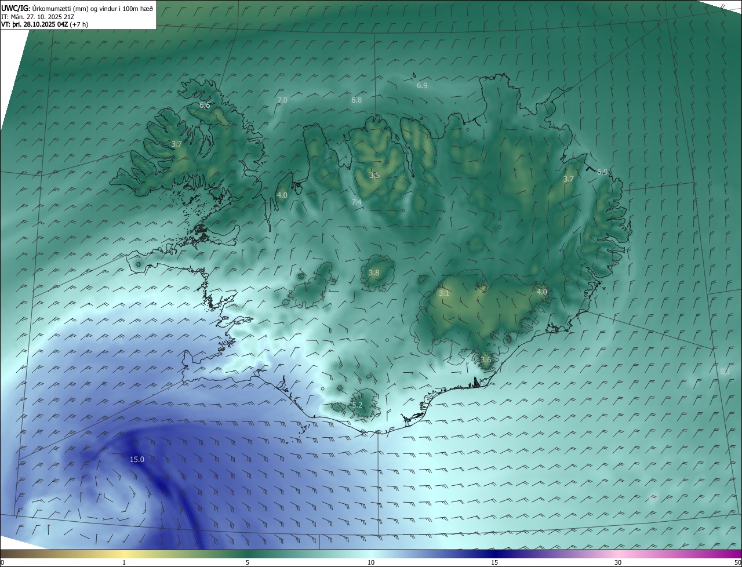Click the 7.0 precipitation value label
Image resolution: width=742 pixels, height=567 pixels.
click(282, 100)
